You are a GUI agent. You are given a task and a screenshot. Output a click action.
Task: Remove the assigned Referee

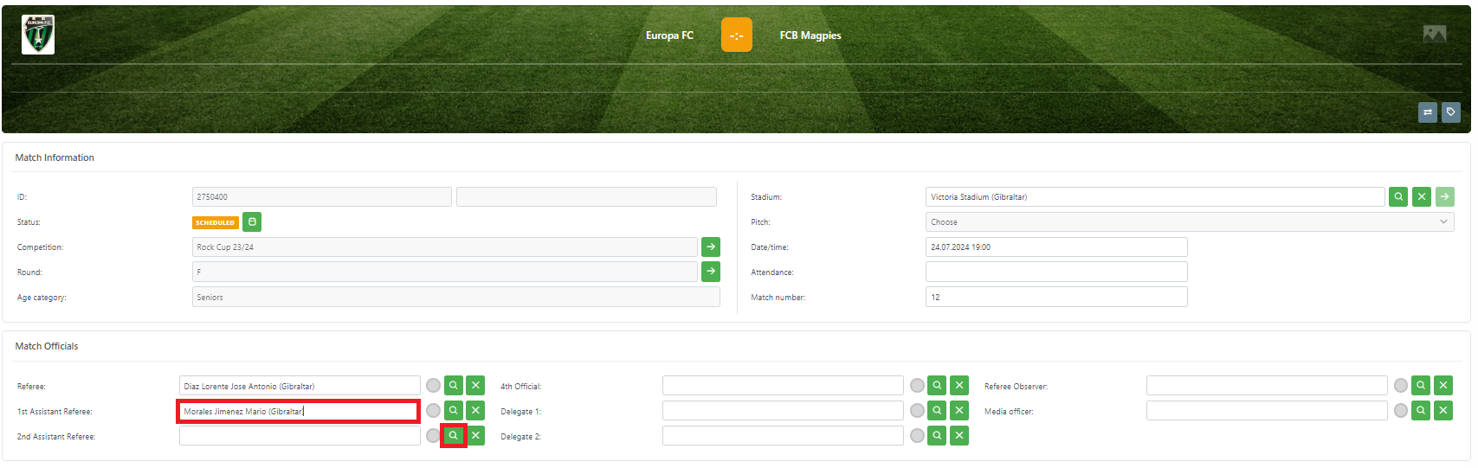475,386
